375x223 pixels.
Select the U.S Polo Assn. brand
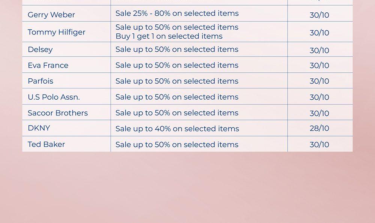pos(54,97)
